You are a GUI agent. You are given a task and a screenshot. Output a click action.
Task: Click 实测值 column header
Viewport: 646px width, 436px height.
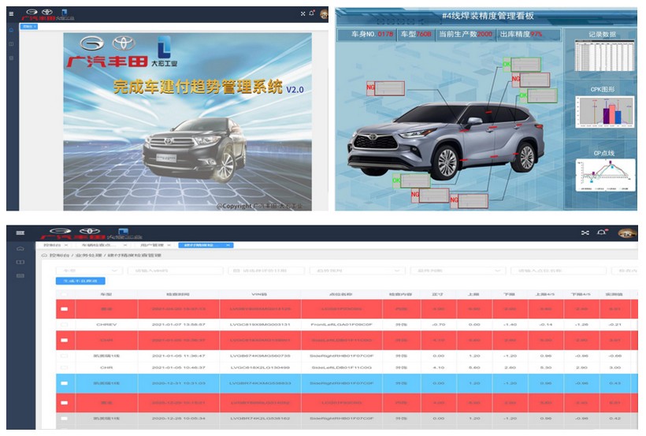click(x=614, y=295)
